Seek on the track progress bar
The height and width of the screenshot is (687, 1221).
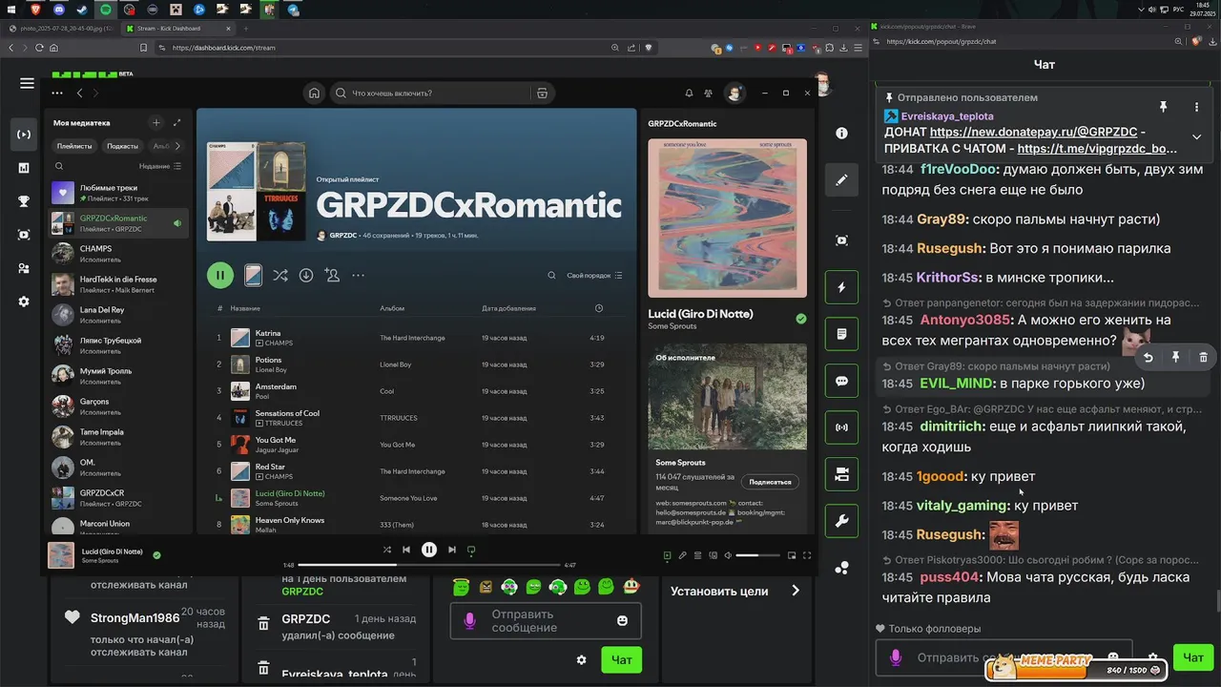pos(429,565)
